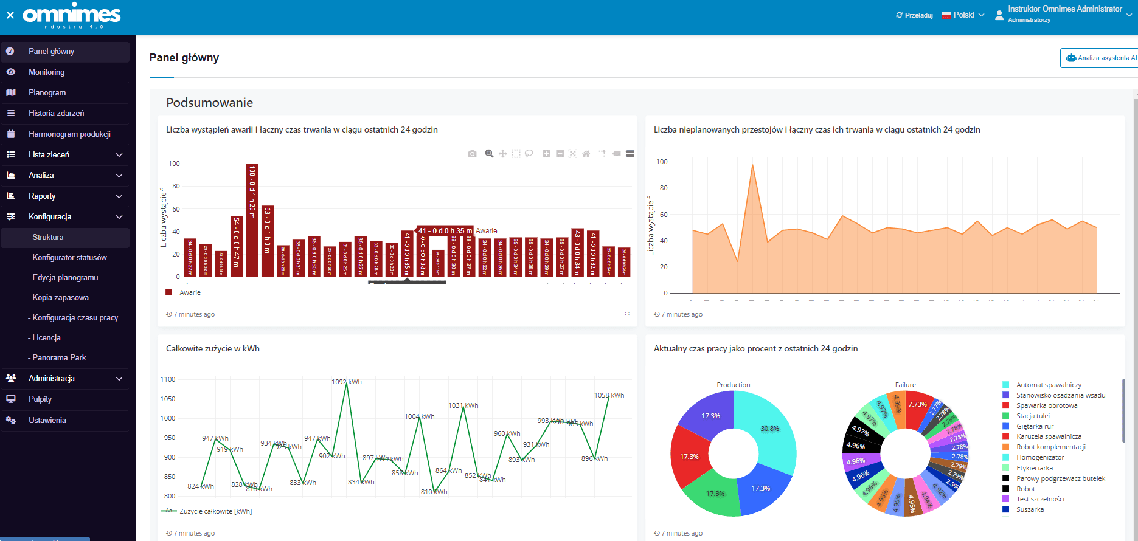
Task: Select the Box Select tool in chart modebar
Action: (516, 154)
